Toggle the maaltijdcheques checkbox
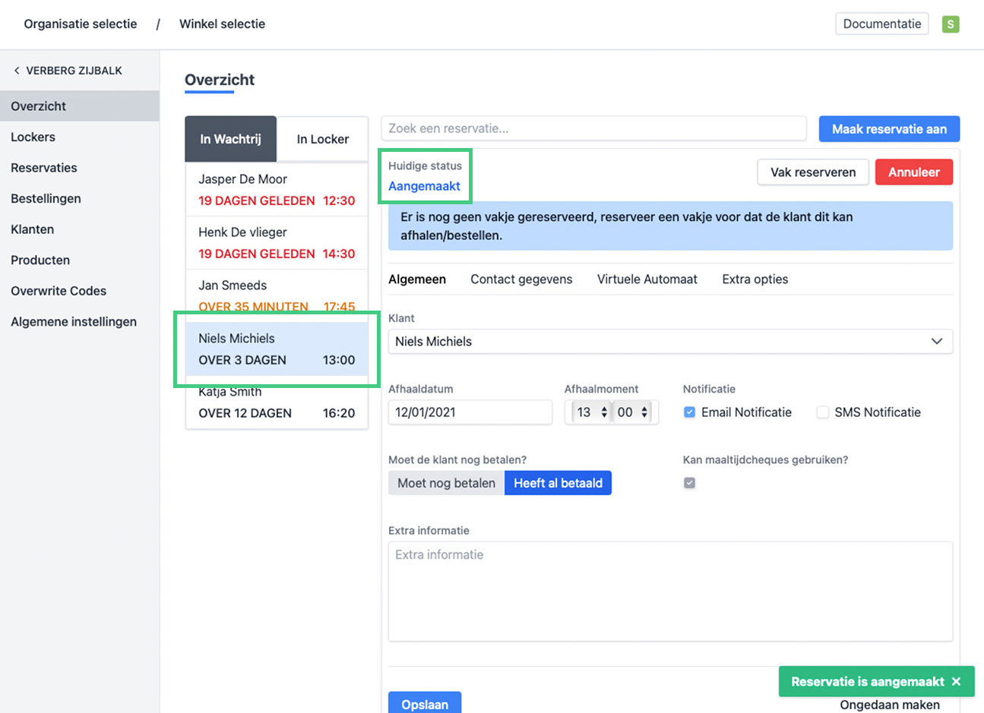Viewport: 984px width, 713px height. pyautogui.click(x=689, y=483)
